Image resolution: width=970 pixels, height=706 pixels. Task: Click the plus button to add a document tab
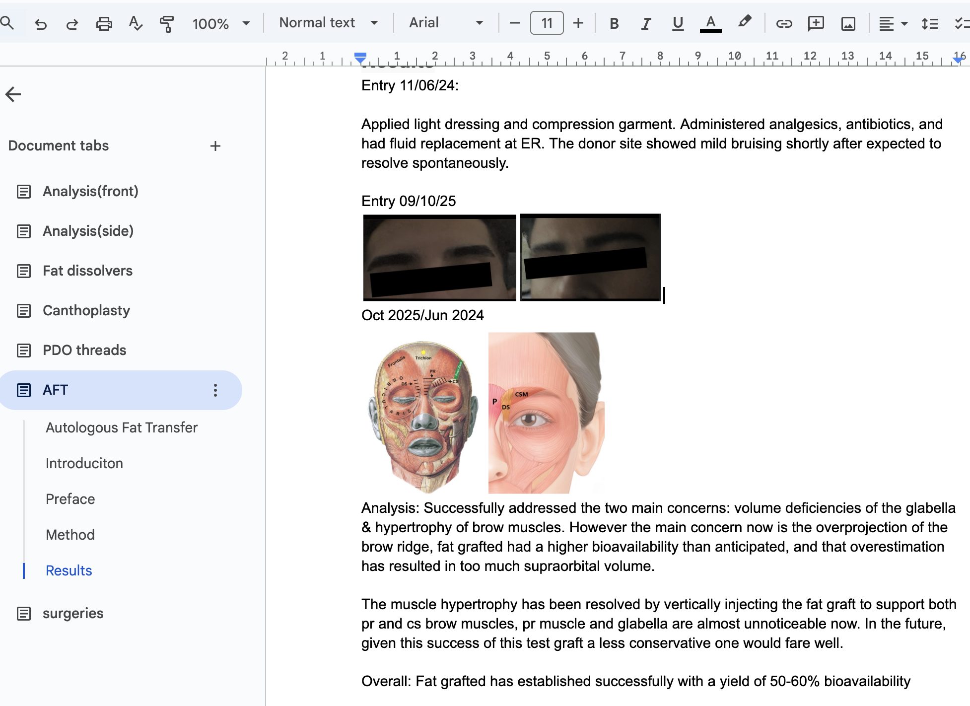click(x=215, y=146)
